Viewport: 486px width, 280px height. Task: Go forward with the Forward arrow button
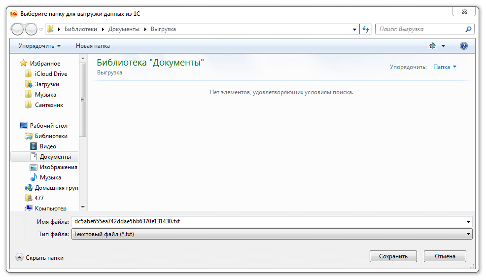point(31,30)
